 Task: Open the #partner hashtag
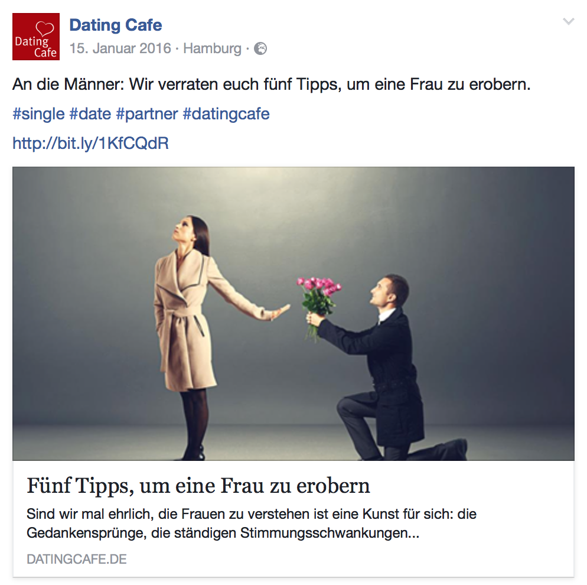point(146,114)
